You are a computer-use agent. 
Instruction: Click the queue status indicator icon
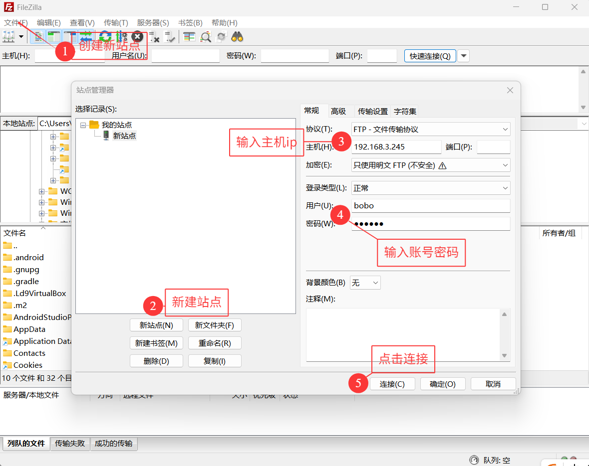(x=474, y=460)
